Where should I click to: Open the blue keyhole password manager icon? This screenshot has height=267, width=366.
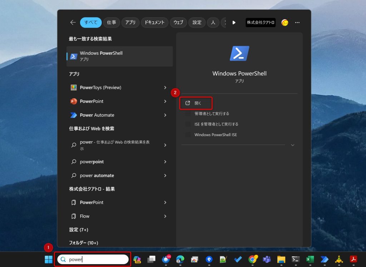(x=209, y=259)
